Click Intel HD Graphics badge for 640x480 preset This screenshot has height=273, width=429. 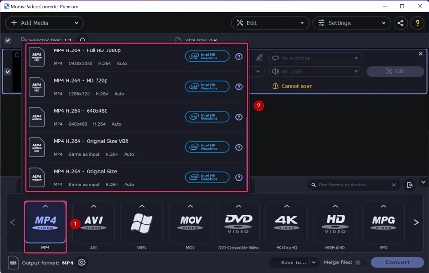[207, 117]
